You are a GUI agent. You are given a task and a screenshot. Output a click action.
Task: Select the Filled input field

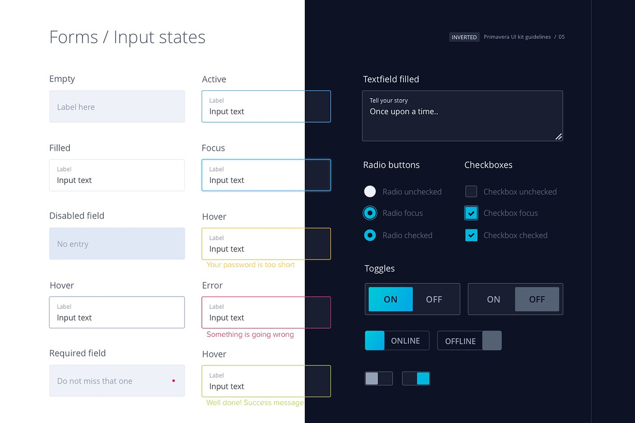click(x=117, y=175)
